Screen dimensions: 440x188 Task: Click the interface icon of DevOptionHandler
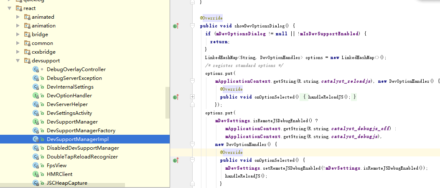(x=36, y=96)
